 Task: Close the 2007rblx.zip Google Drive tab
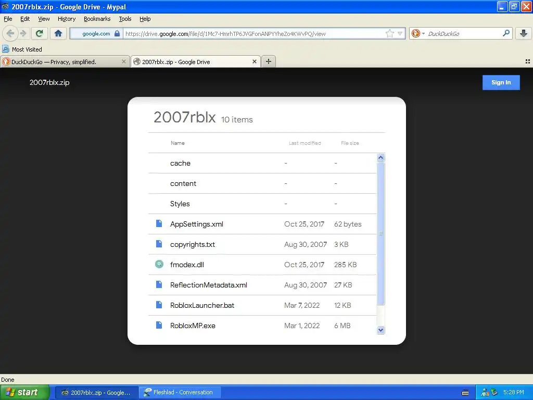pyautogui.click(x=254, y=61)
